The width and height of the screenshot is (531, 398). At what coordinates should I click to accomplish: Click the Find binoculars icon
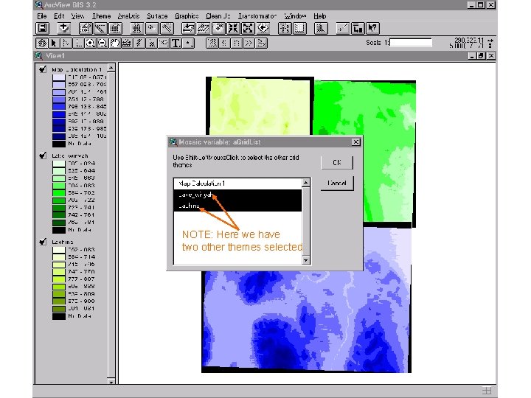pos(137,28)
